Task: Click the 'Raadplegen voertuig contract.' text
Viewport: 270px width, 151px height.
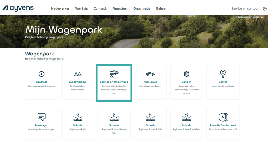Action: [41, 86]
